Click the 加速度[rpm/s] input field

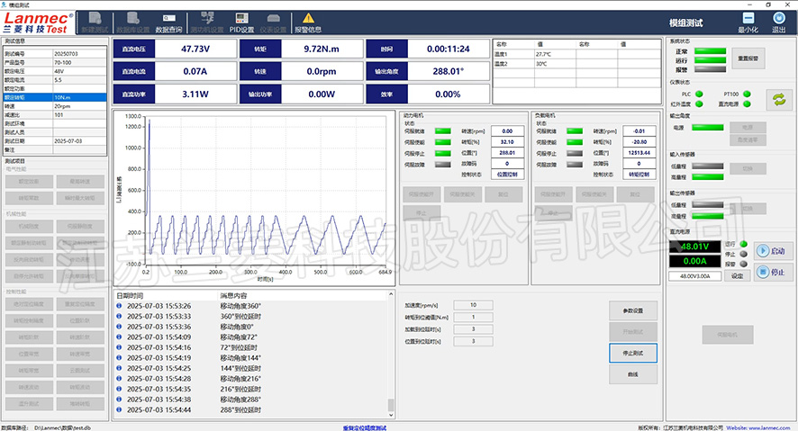click(473, 305)
